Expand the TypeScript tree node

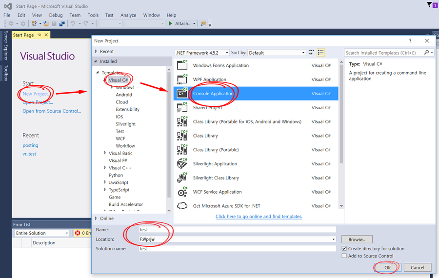point(105,190)
